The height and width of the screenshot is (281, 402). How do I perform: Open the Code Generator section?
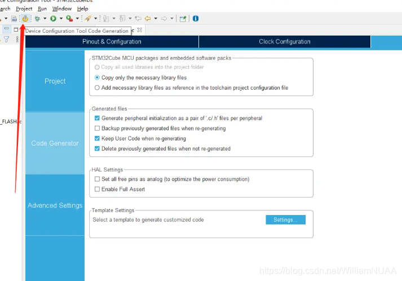coord(55,143)
